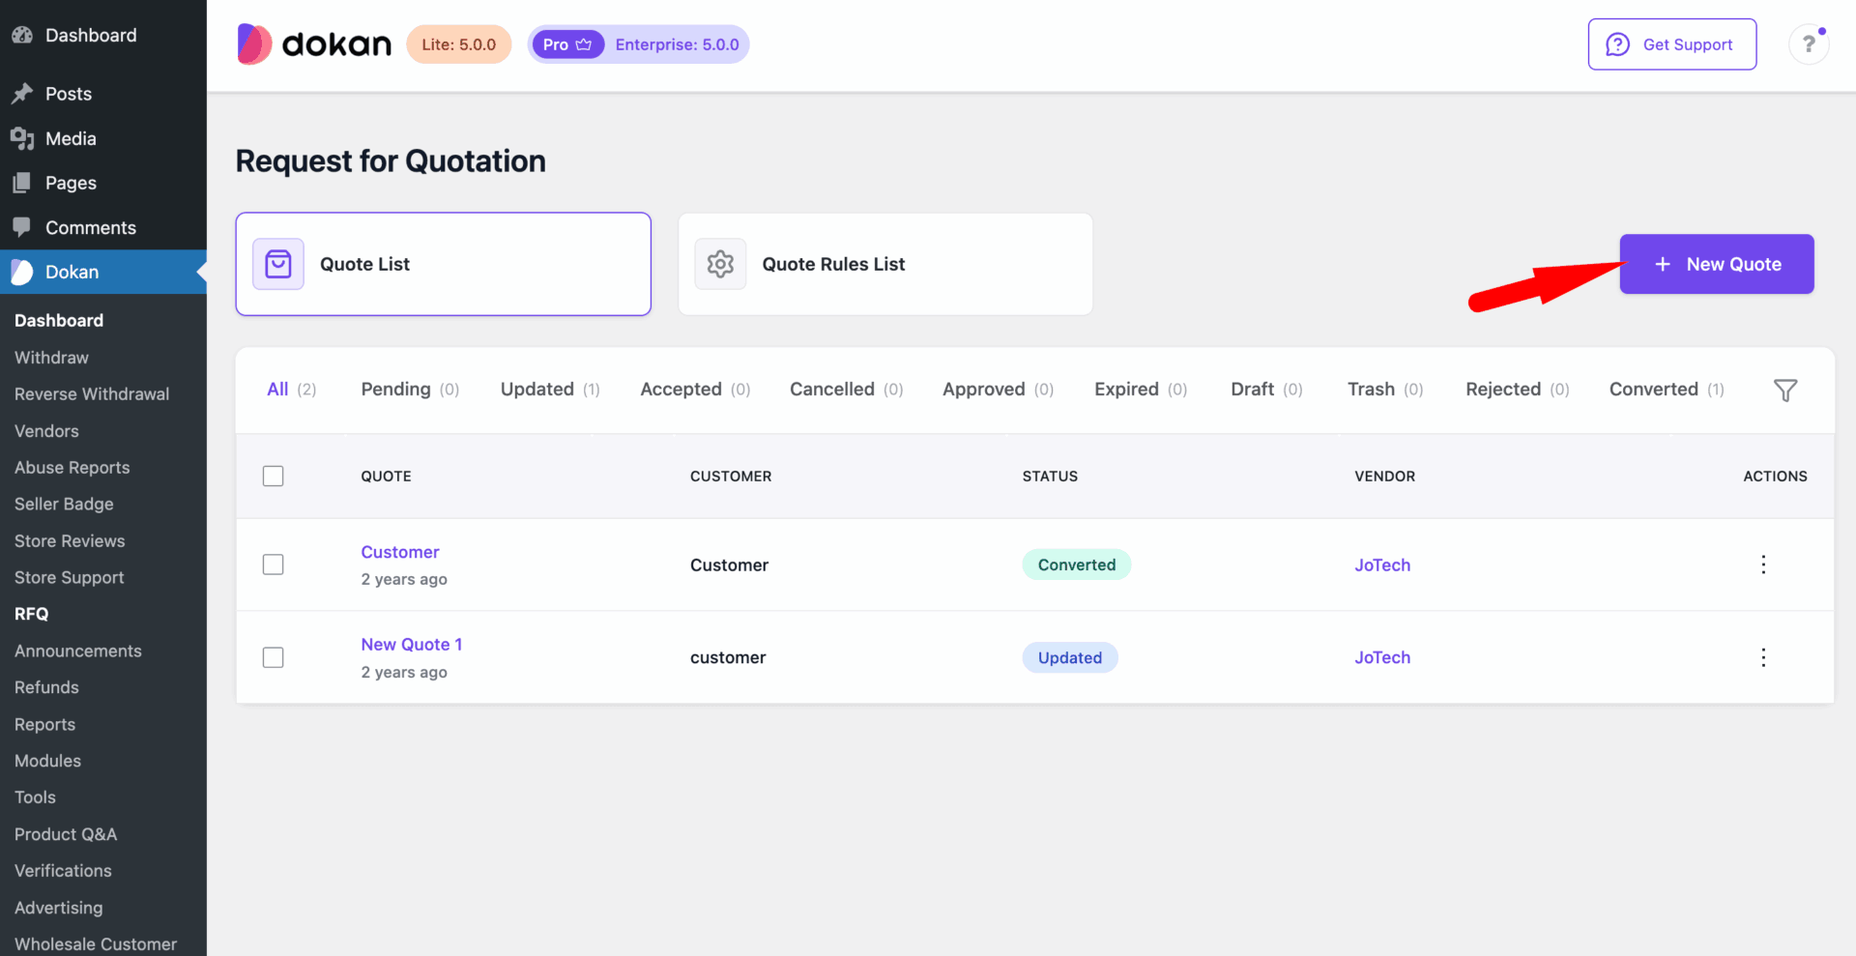Open Seller Badge submenu item
The width and height of the screenshot is (1856, 956).
[64, 505]
